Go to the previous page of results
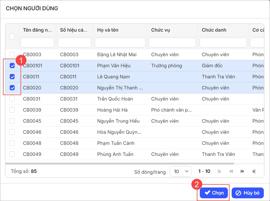270x201 pixels. pyautogui.click(x=231, y=171)
